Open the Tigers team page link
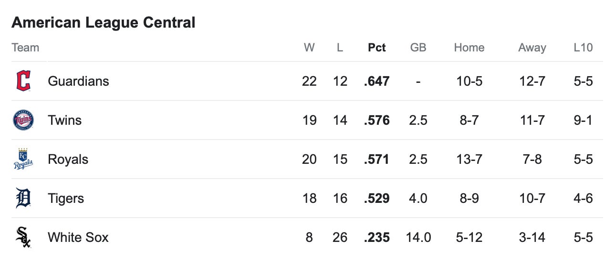This screenshot has width=605, height=260. [x=66, y=198]
